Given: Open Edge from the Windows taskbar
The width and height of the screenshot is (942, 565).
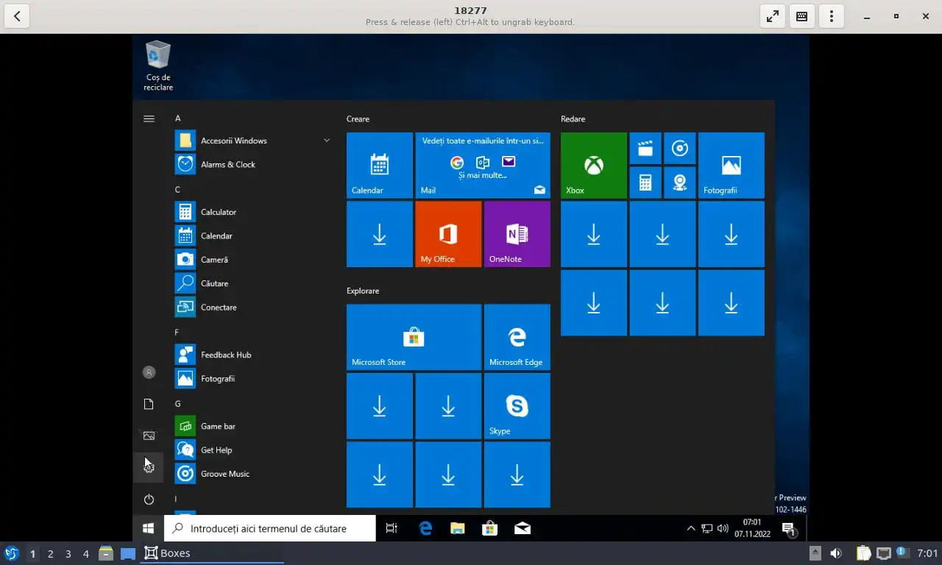Looking at the screenshot, I should pyautogui.click(x=425, y=528).
